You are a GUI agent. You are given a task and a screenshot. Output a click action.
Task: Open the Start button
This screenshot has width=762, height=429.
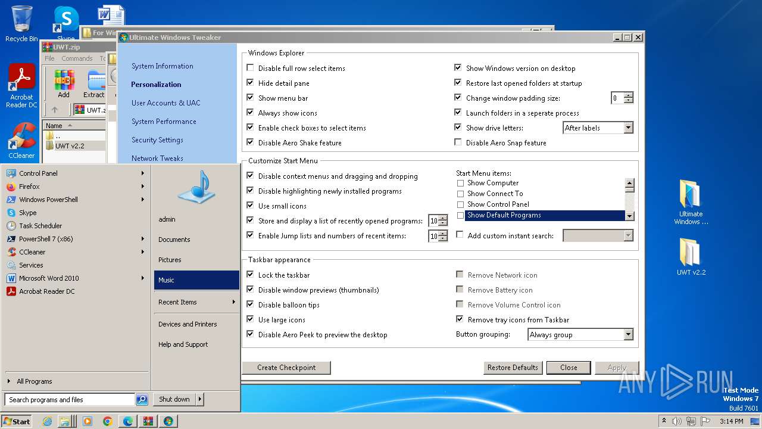click(17, 421)
